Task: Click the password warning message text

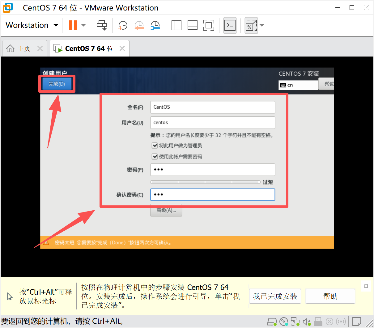Action: tap(113, 243)
